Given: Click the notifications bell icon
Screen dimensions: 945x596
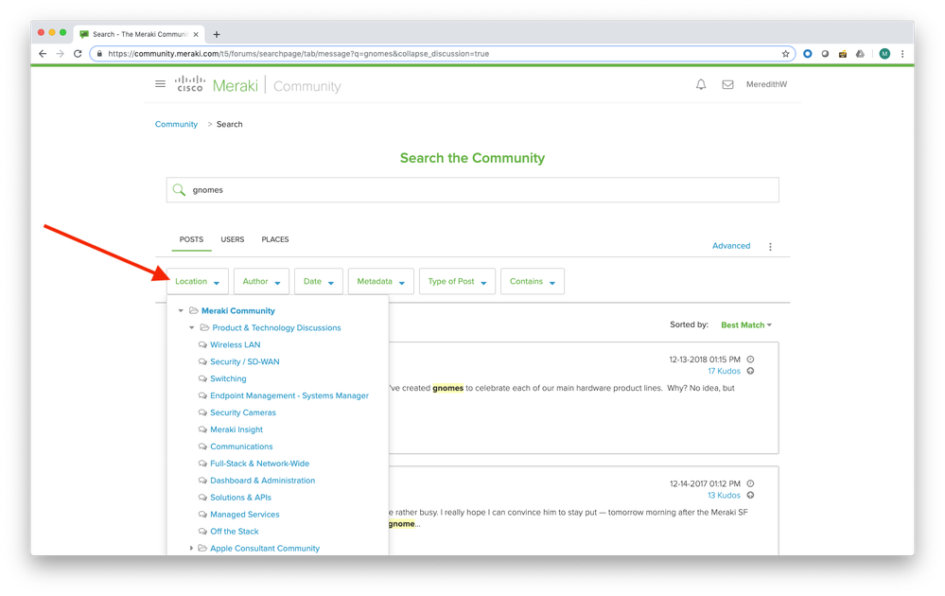Looking at the screenshot, I should [701, 85].
